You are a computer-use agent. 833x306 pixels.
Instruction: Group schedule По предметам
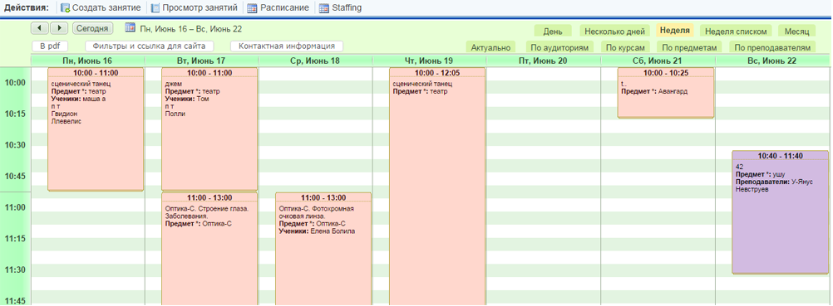[689, 47]
